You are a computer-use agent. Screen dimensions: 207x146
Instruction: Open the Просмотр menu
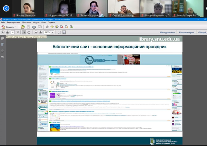[x=26, y=22]
